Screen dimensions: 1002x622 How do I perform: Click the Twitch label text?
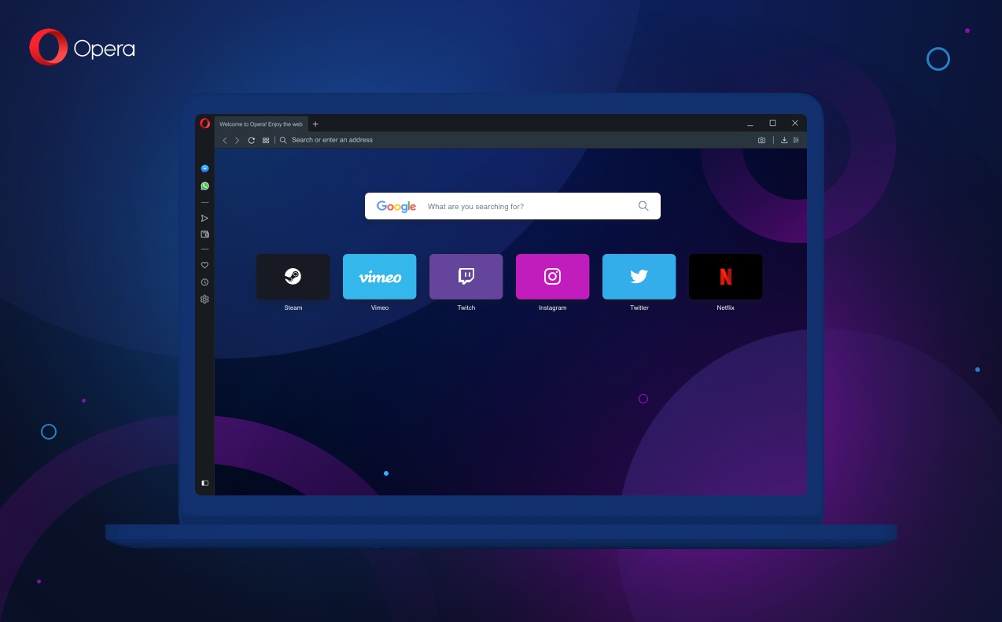click(466, 308)
